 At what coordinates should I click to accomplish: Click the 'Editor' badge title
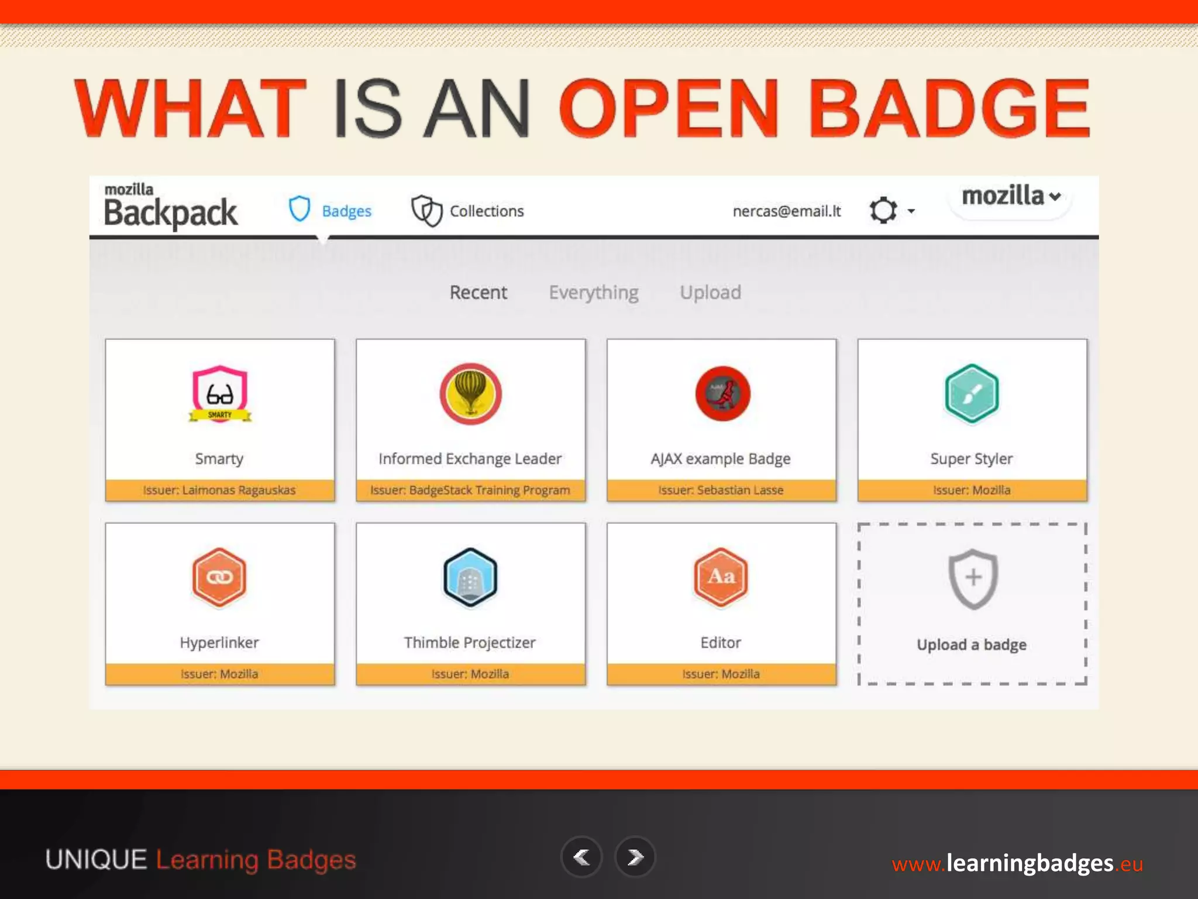pyautogui.click(x=721, y=642)
